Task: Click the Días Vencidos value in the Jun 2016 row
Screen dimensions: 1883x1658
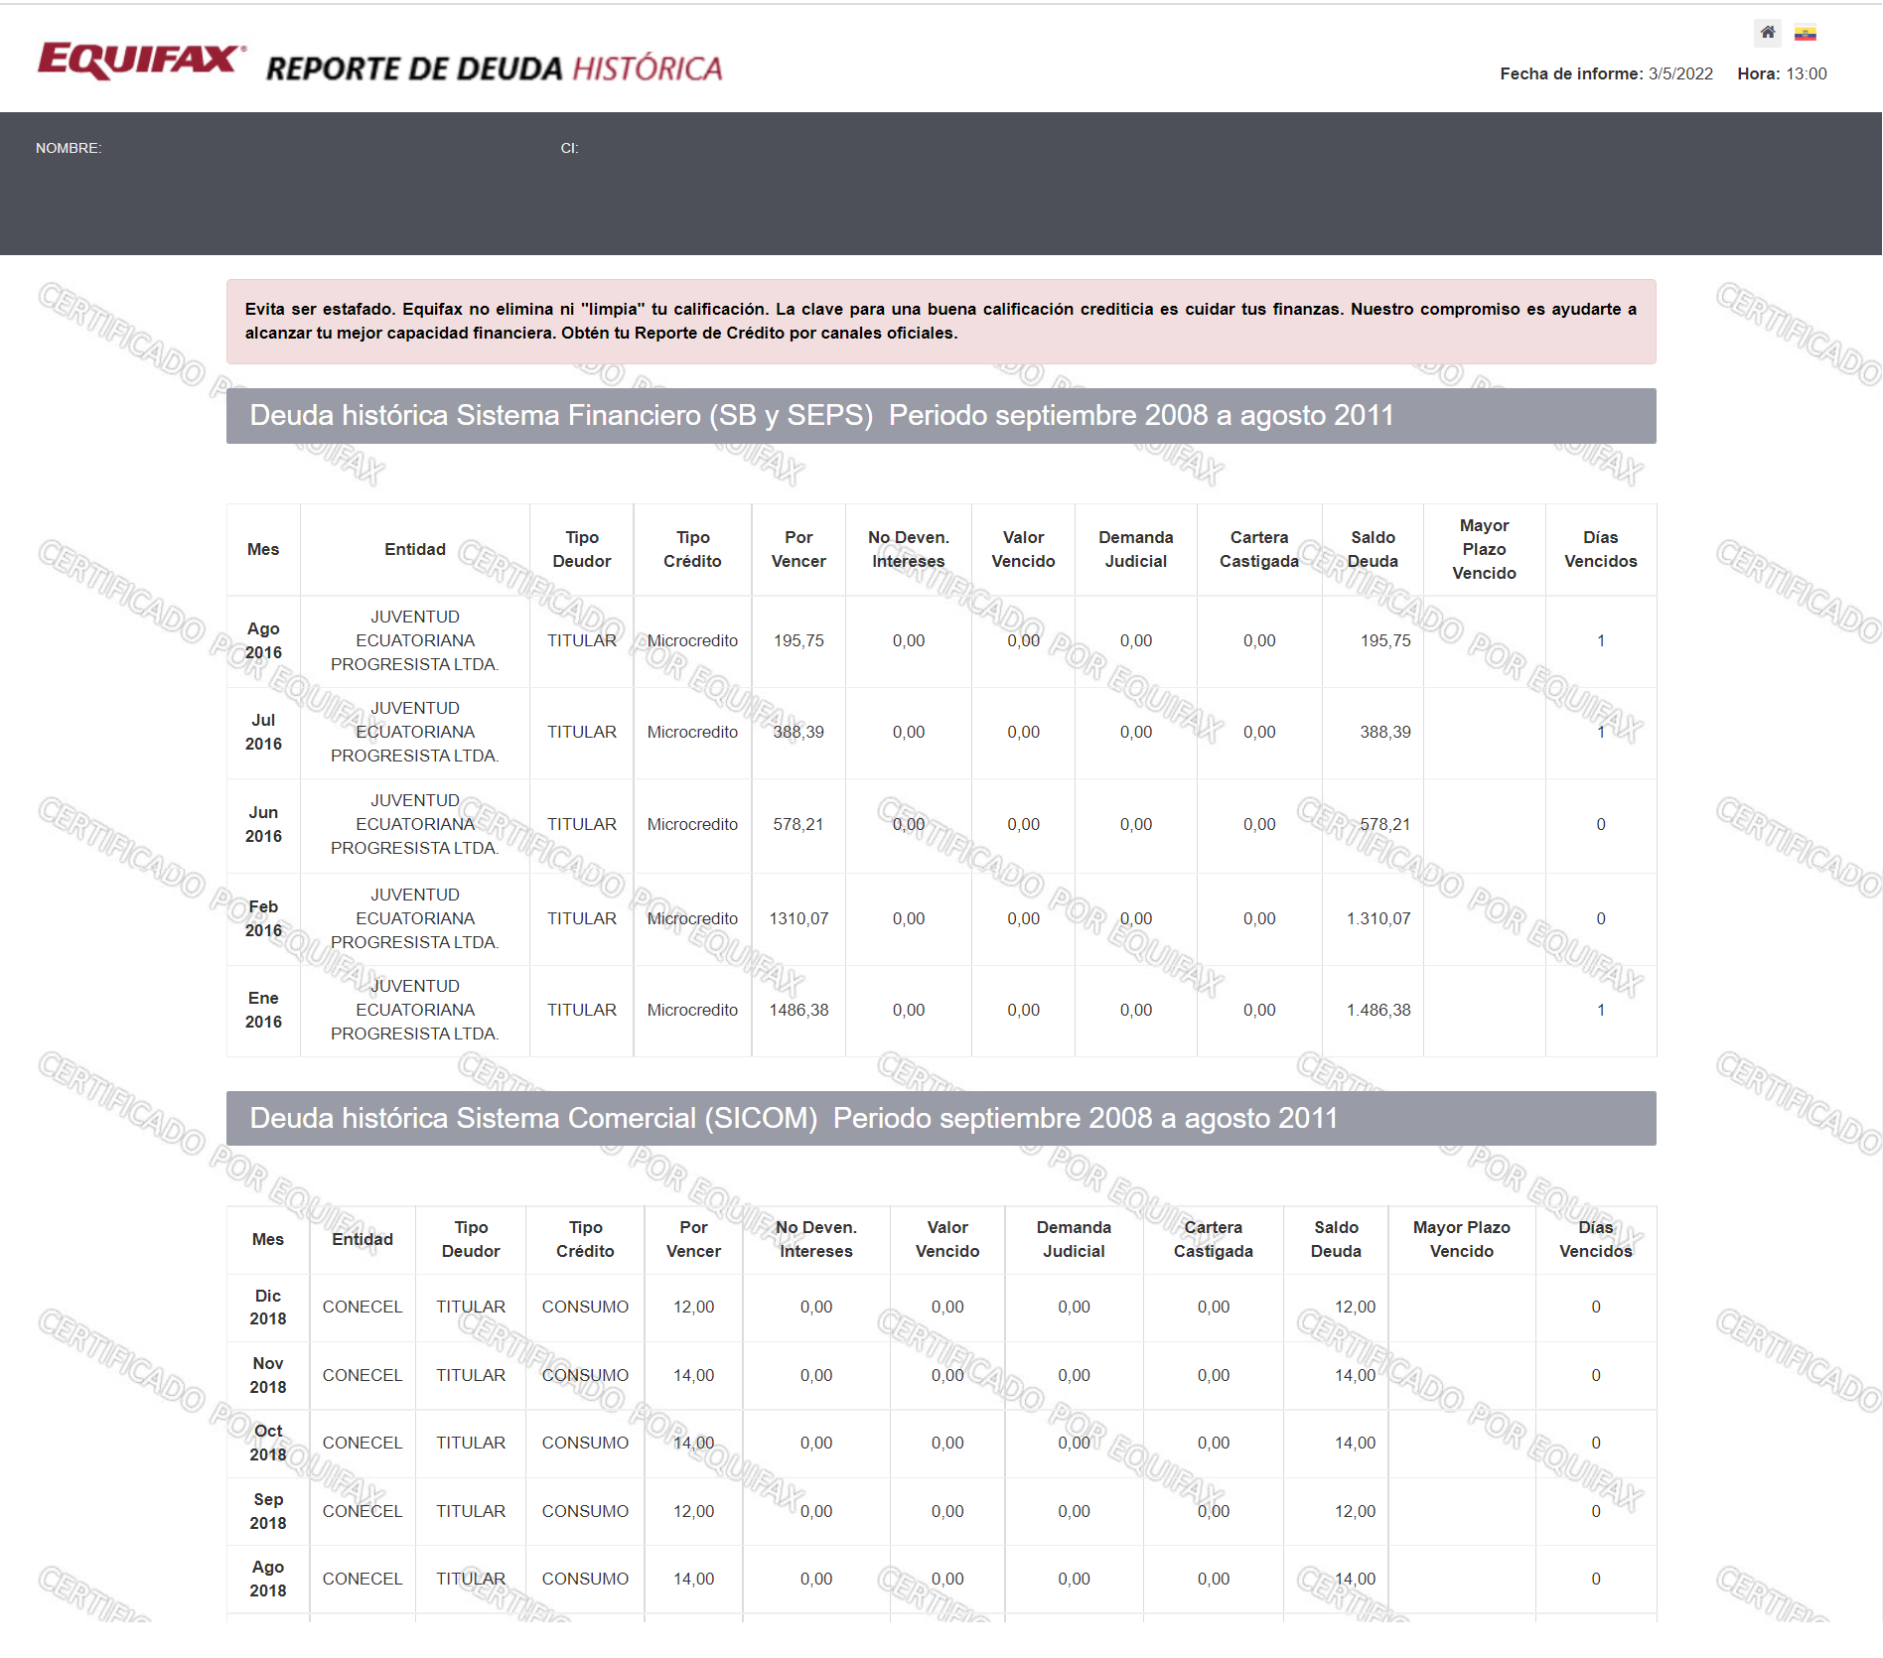Action: tap(1600, 824)
